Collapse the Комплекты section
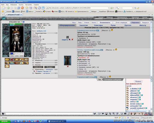154x123 pixels. point(33,69)
